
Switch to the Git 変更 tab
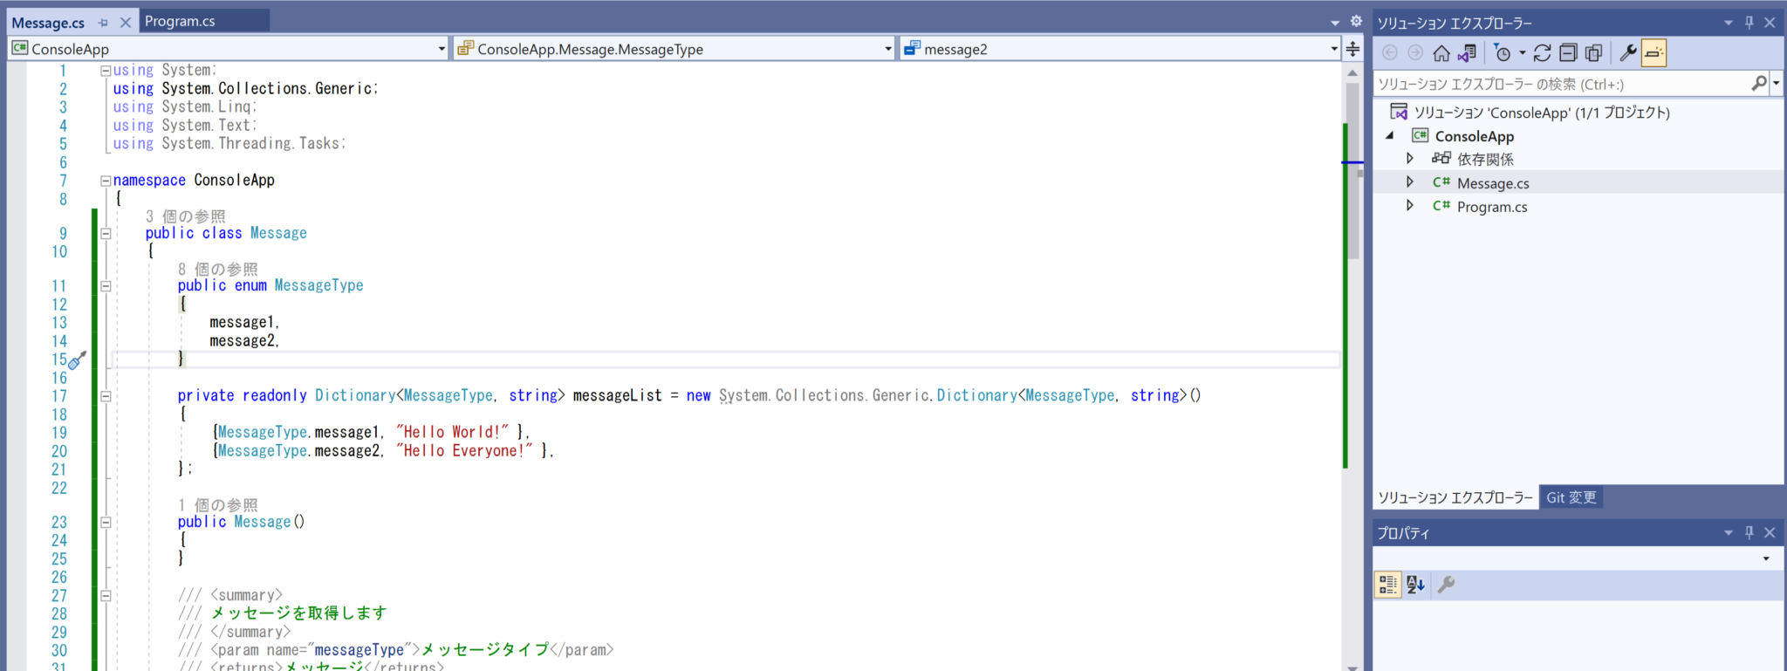click(x=1571, y=497)
